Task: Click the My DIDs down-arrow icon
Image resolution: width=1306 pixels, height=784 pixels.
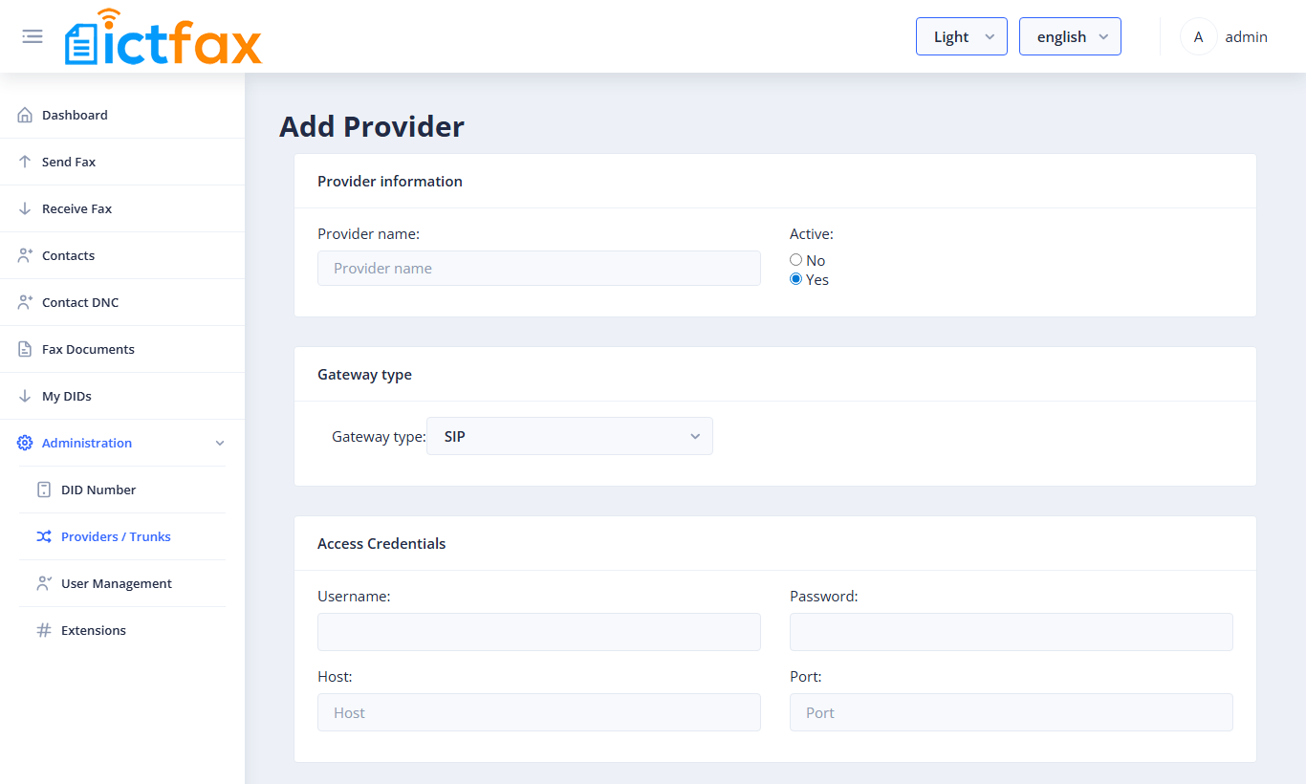Action: (25, 396)
